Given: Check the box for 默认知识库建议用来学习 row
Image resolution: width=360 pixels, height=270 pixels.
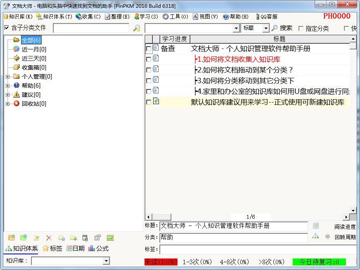Looking at the screenshot, I should click(149, 102).
